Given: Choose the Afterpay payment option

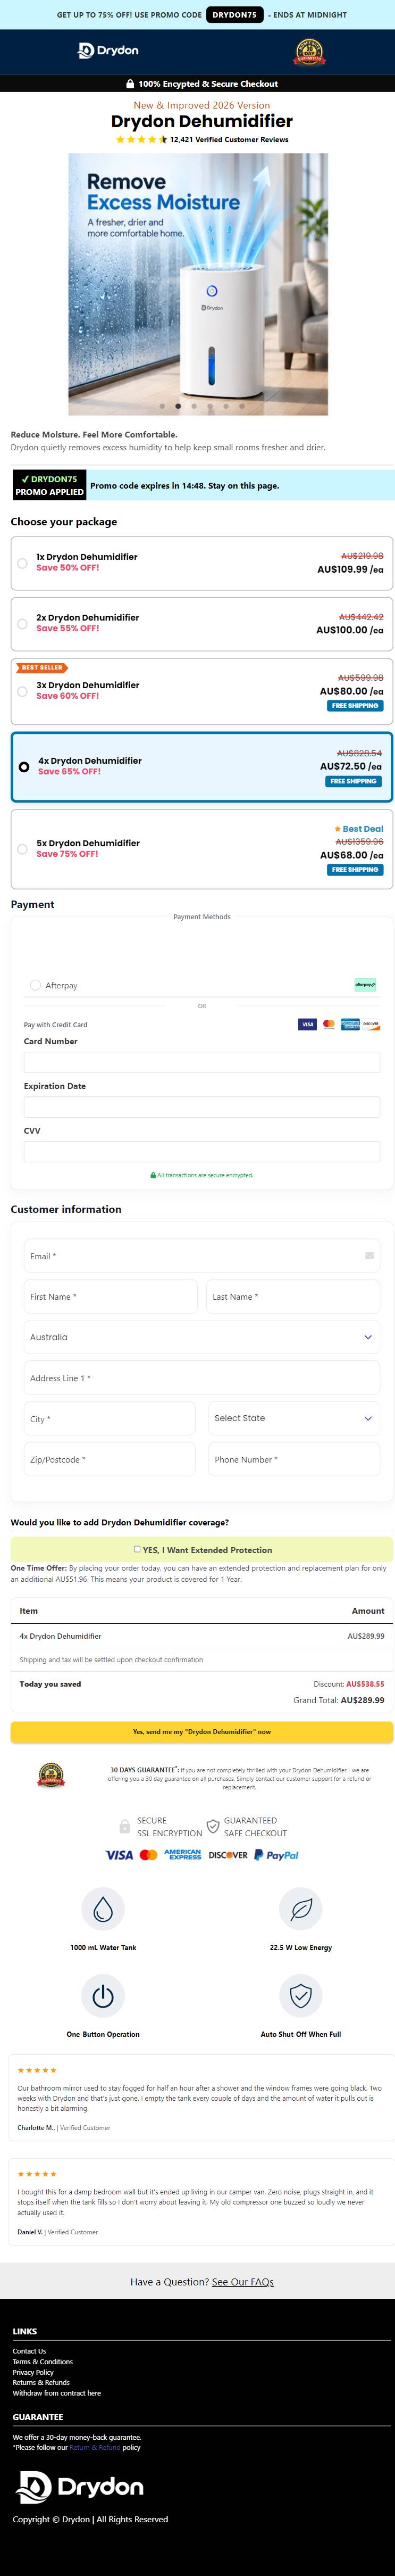Looking at the screenshot, I should pos(35,985).
